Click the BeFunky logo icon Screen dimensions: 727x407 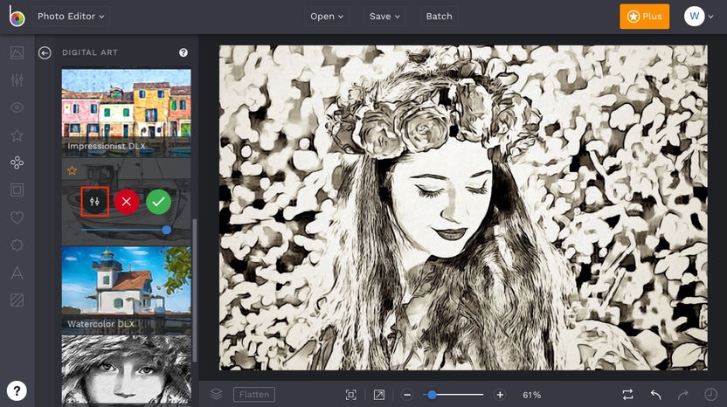(17, 17)
